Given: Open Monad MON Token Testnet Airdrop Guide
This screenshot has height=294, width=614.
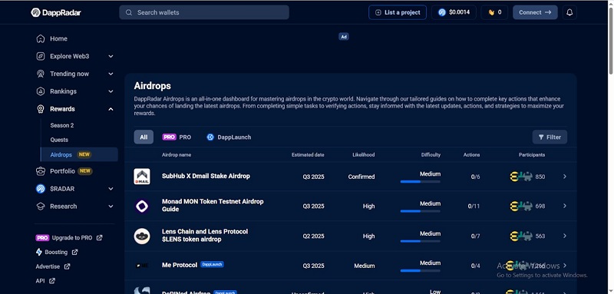Looking at the screenshot, I should (x=213, y=205).
